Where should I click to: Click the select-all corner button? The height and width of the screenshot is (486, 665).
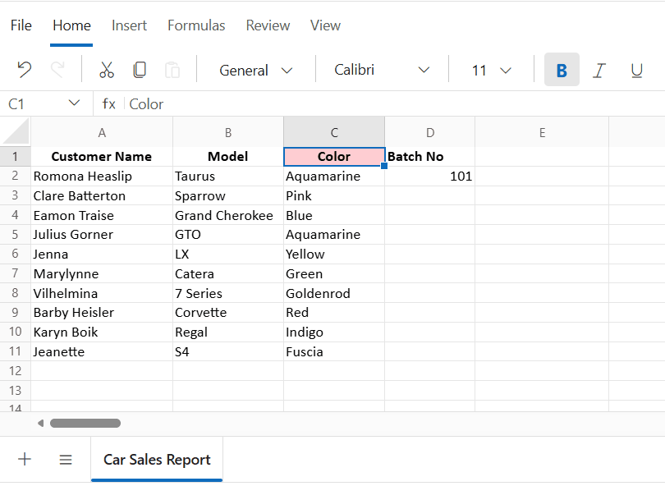coord(14,132)
